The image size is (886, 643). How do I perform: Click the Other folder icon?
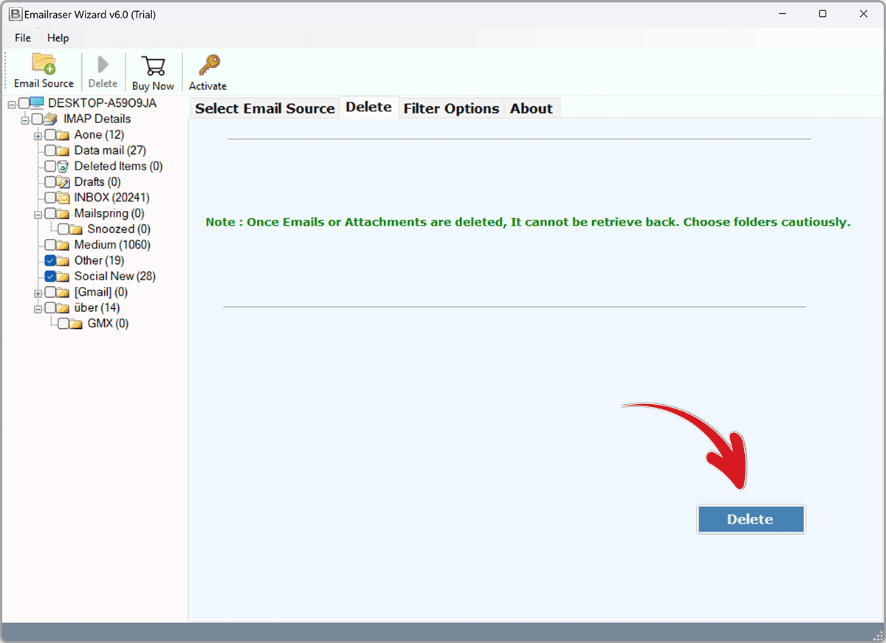63,260
